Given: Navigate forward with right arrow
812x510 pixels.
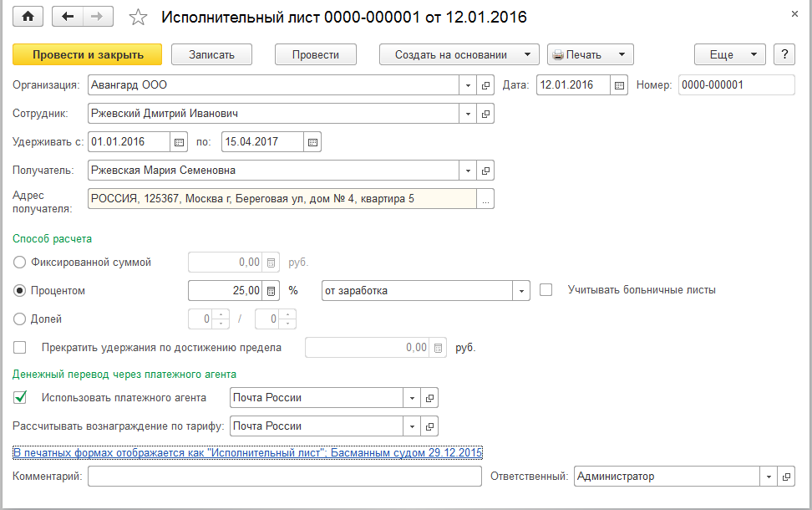Looking at the screenshot, I should tap(98, 17).
